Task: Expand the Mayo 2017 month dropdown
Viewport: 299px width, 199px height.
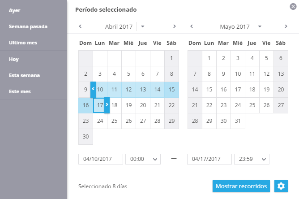Action: click(x=260, y=26)
